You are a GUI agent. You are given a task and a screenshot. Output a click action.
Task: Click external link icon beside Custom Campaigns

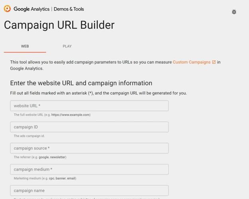[x=214, y=62]
